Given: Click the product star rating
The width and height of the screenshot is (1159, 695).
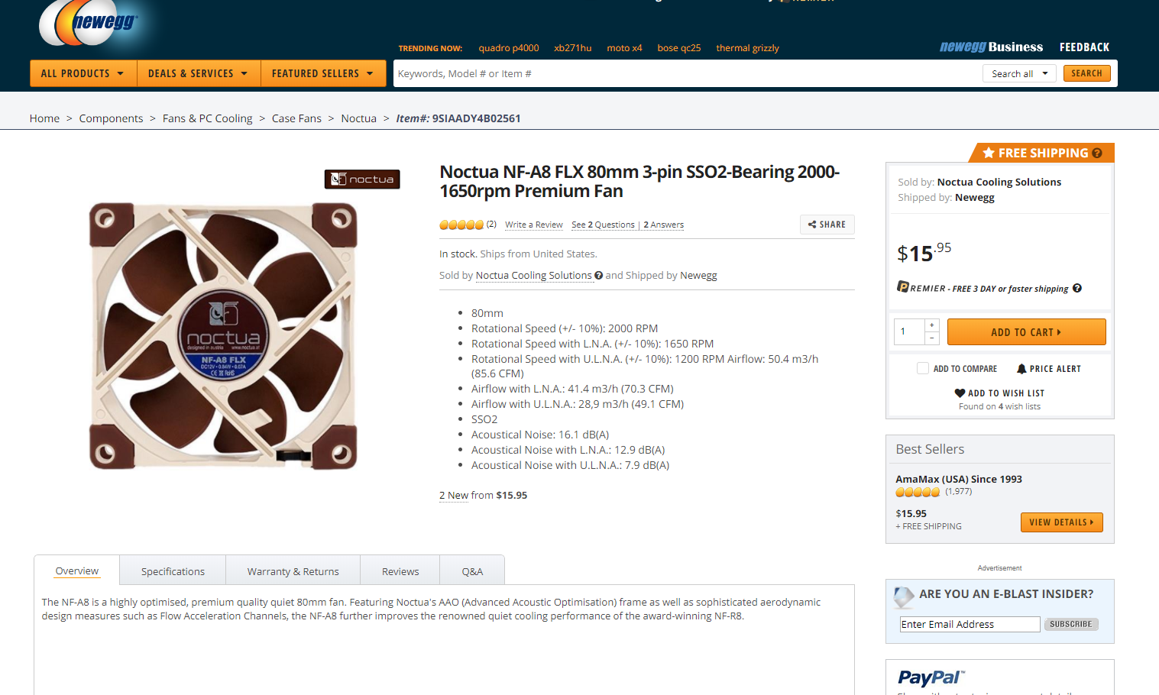Looking at the screenshot, I should tap(461, 225).
